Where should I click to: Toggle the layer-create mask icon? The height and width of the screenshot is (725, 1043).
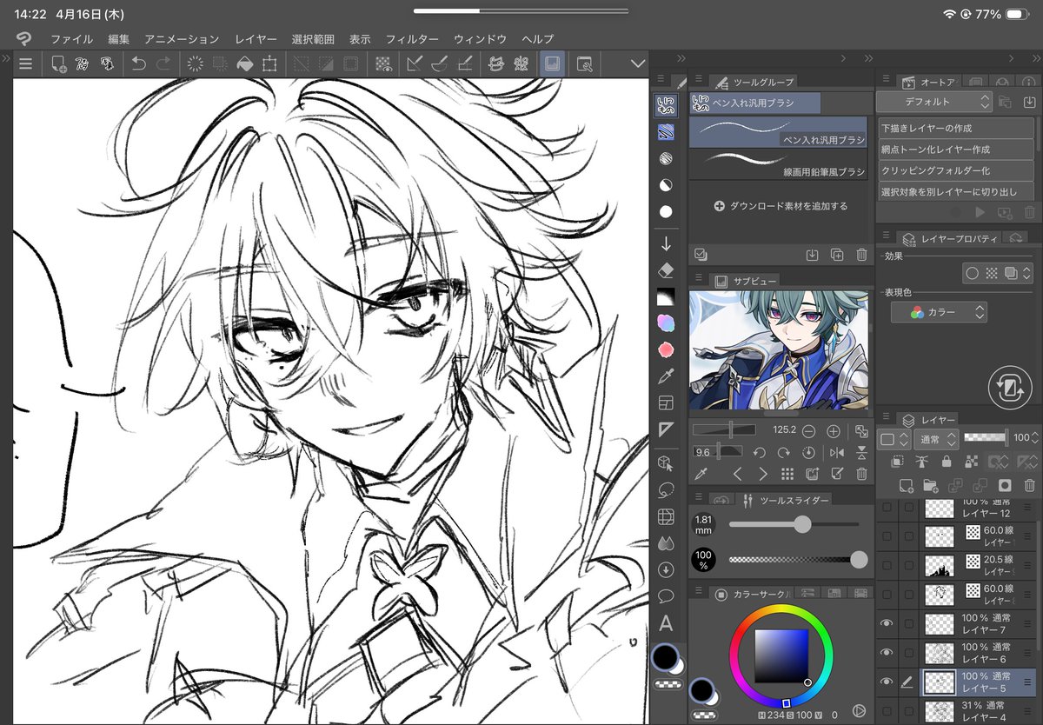pyautogui.click(x=1005, y=486)
